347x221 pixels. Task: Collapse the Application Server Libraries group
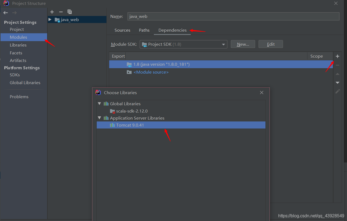[99, 118]
